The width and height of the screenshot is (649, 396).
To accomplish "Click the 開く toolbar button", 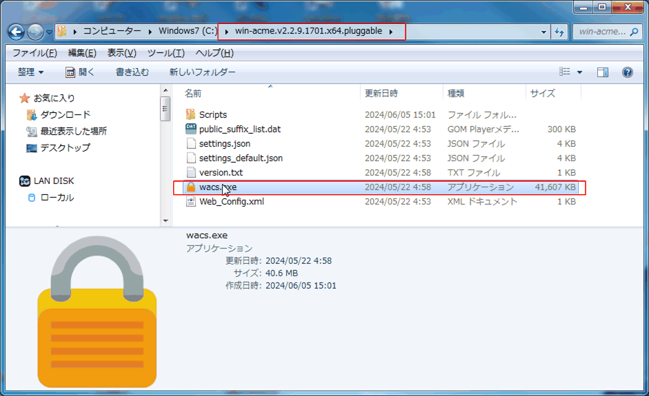I will click(x=80, y=72).
